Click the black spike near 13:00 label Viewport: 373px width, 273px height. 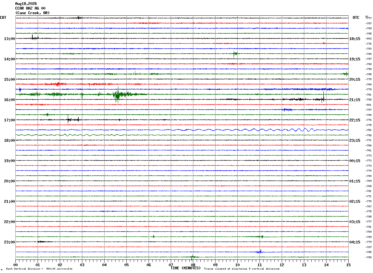(x=35, y=38)
